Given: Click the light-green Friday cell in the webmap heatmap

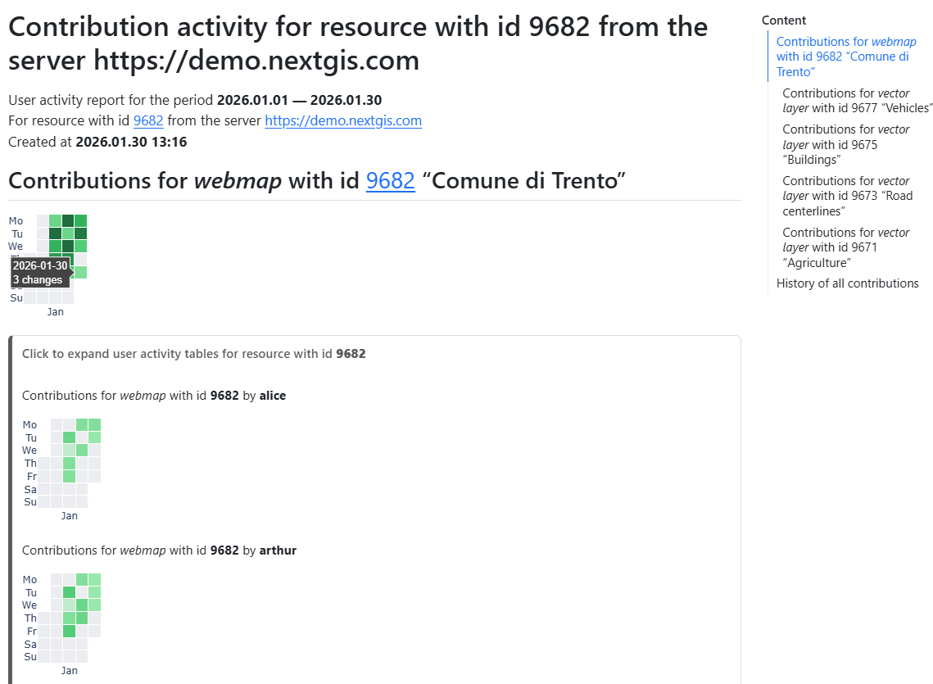Looking at the screenshot, I should (80, 272).
